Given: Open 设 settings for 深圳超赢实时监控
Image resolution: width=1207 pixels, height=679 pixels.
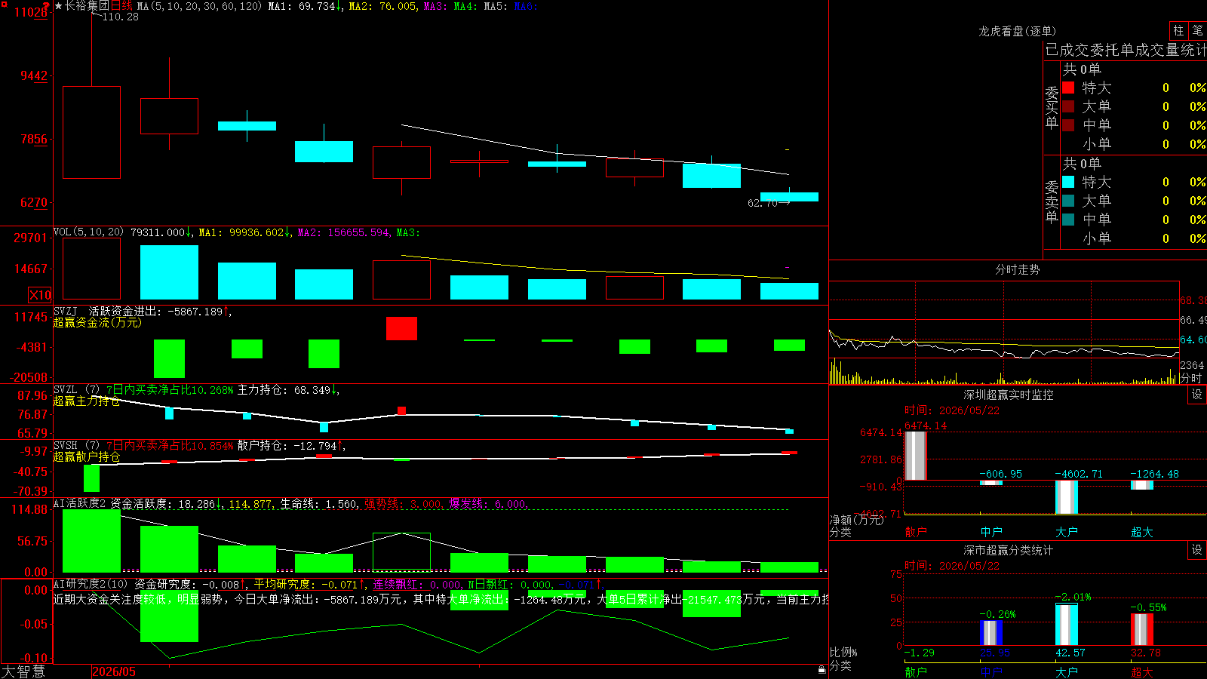Looking at the screenshot, I should [1197, 395].
